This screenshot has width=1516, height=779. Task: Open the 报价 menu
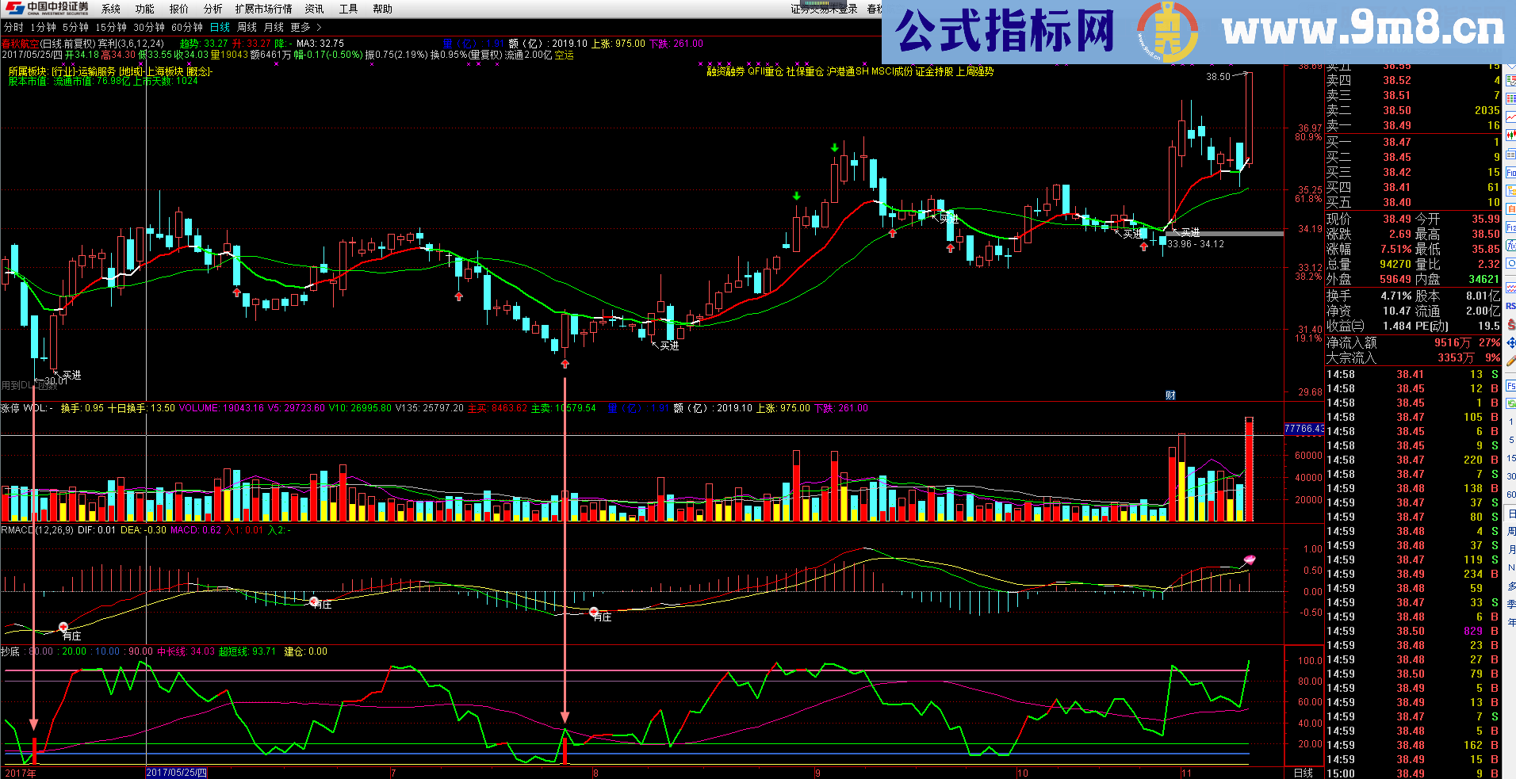click(179, 9)
